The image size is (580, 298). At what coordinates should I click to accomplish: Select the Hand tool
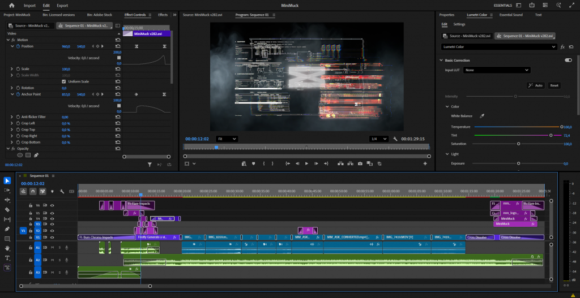(7, 248)
